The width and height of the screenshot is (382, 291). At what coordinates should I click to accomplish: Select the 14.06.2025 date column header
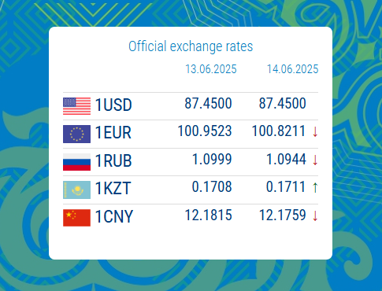pos(293,69)
